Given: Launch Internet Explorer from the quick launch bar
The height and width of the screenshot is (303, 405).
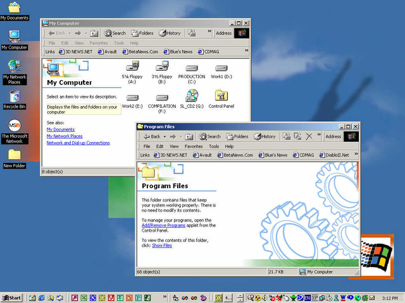Looking at the screenshot, I should pos(41,298).
